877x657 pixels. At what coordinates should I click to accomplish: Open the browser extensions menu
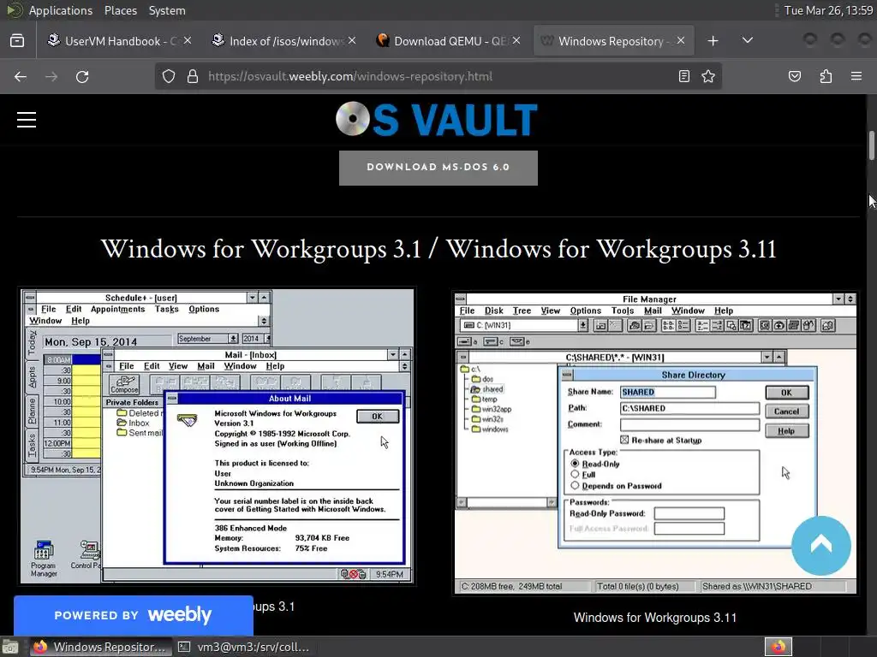point(826,76)
